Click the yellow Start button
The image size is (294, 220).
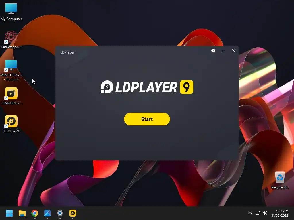[x=147, y=119]
